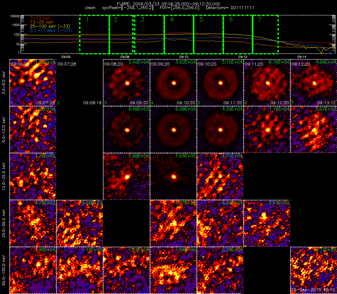Viewport: 337px width, 294px height.
Task: Open the 6.0-12.0 keV image with peak 9.68E+03
Action: [126, 129]
